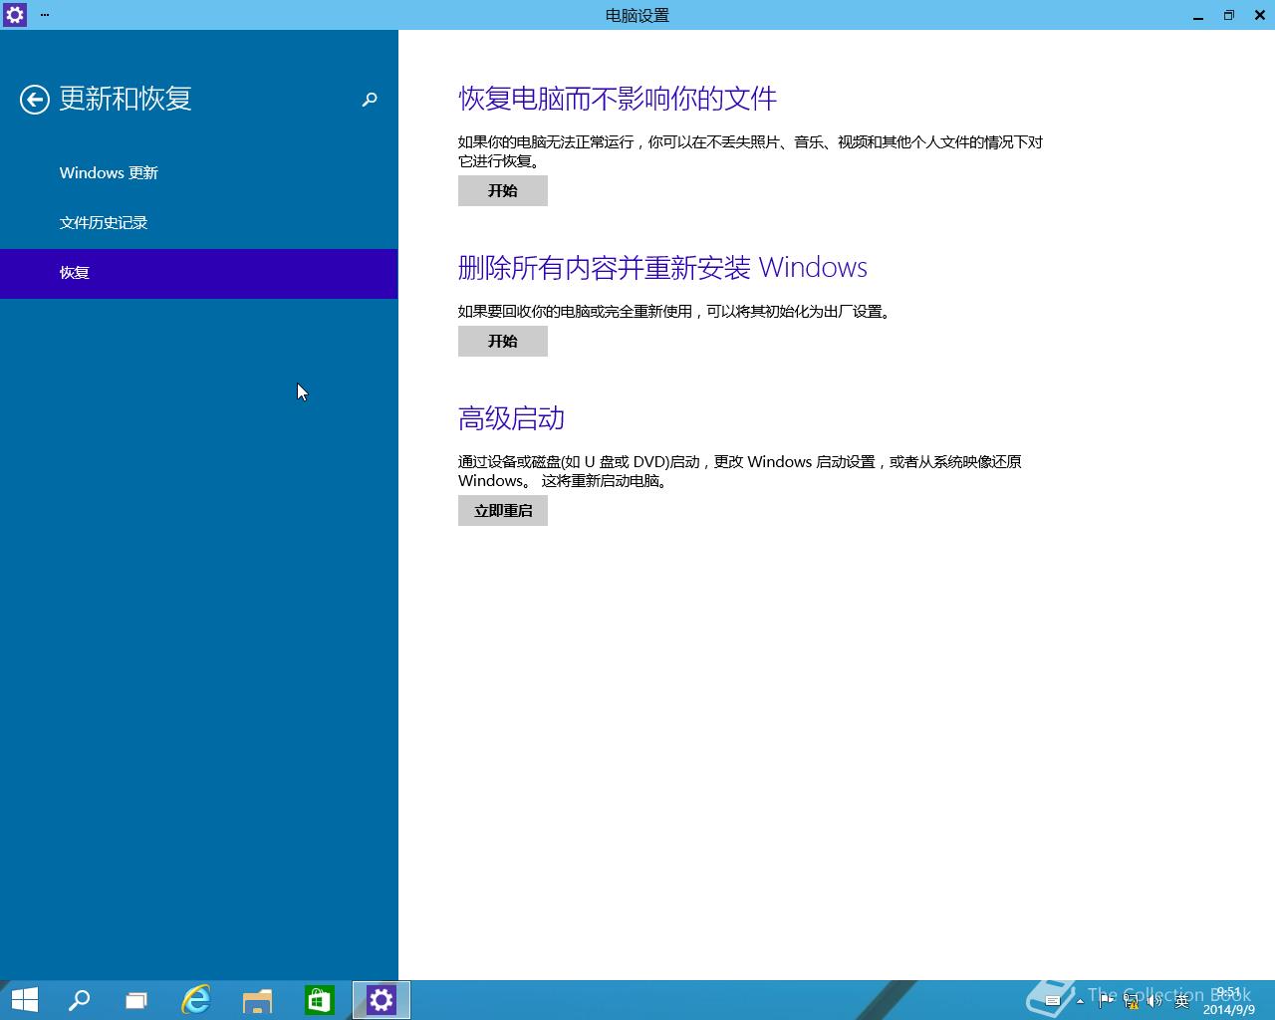
Task: Open the clock showing 2014/9/9
Action: [1229, 1001]
